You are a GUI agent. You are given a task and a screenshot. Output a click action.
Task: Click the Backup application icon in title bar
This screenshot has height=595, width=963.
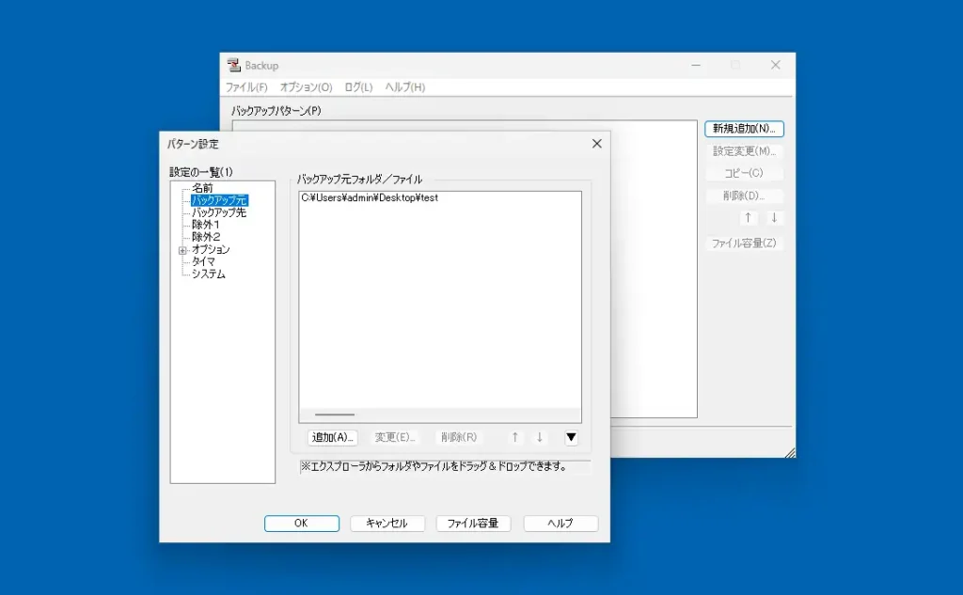pos(233,65)
